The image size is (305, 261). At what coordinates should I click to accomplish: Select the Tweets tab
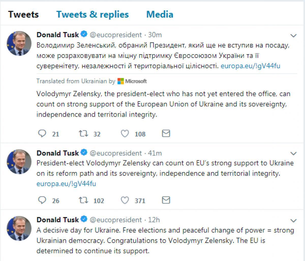pyautogui.click(x=23, y=14)
